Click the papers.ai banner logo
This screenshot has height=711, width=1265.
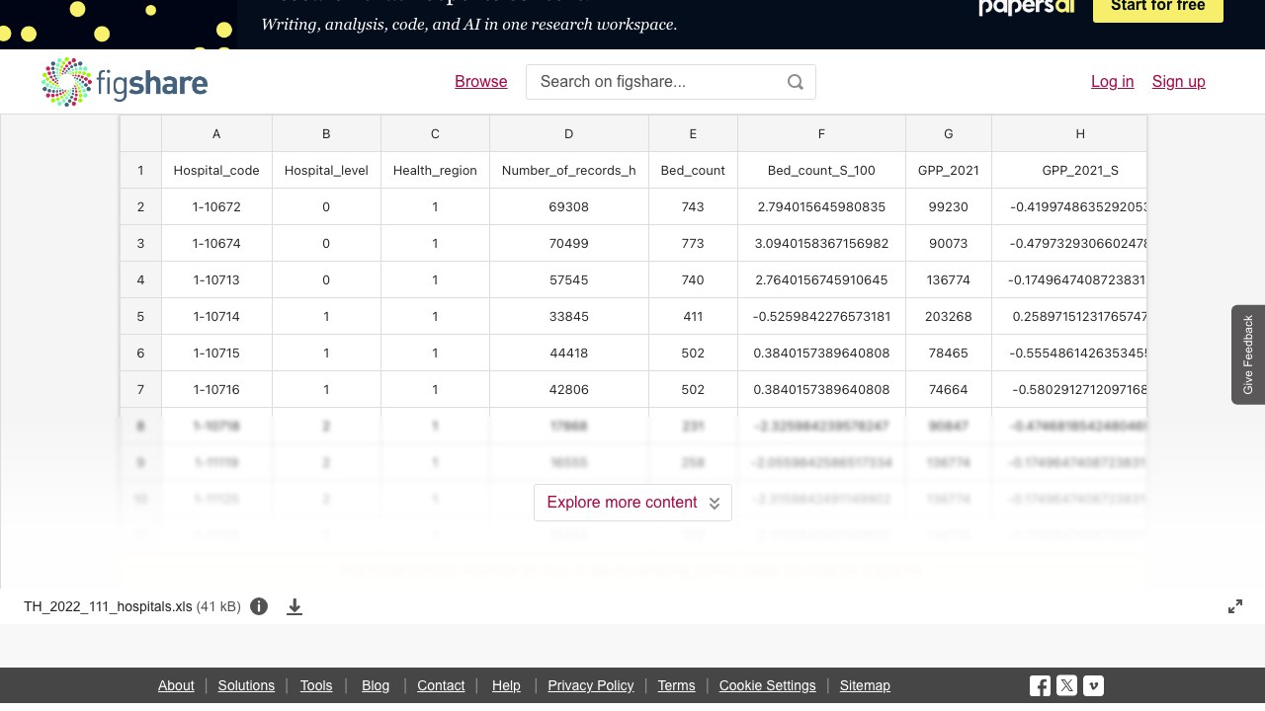pos(1027,8)
